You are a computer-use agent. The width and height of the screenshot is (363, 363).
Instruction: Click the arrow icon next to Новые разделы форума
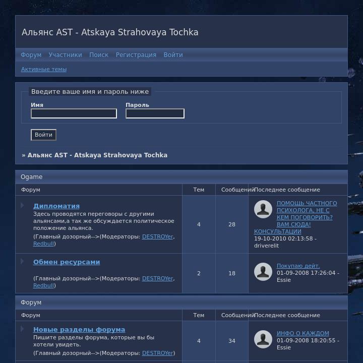click(22, 329)
